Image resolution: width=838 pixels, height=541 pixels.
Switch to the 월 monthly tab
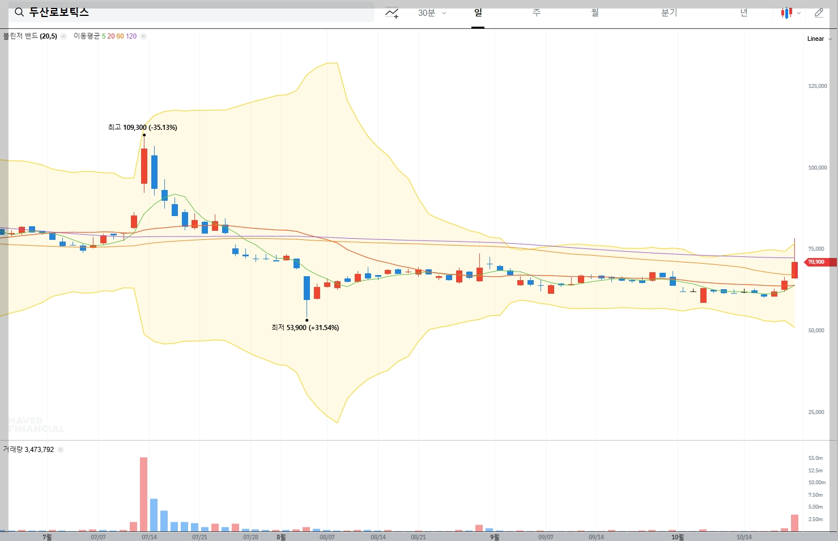coord(595,12)
